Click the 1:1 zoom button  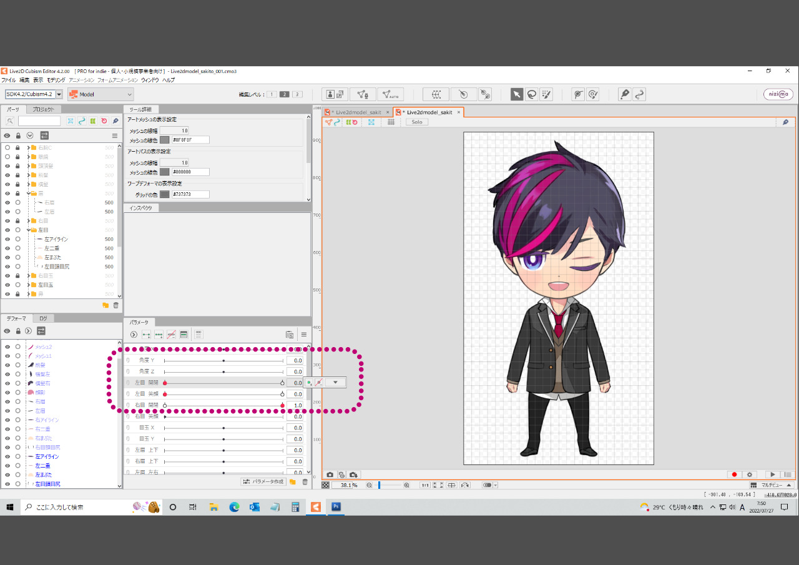coord(425,485)
